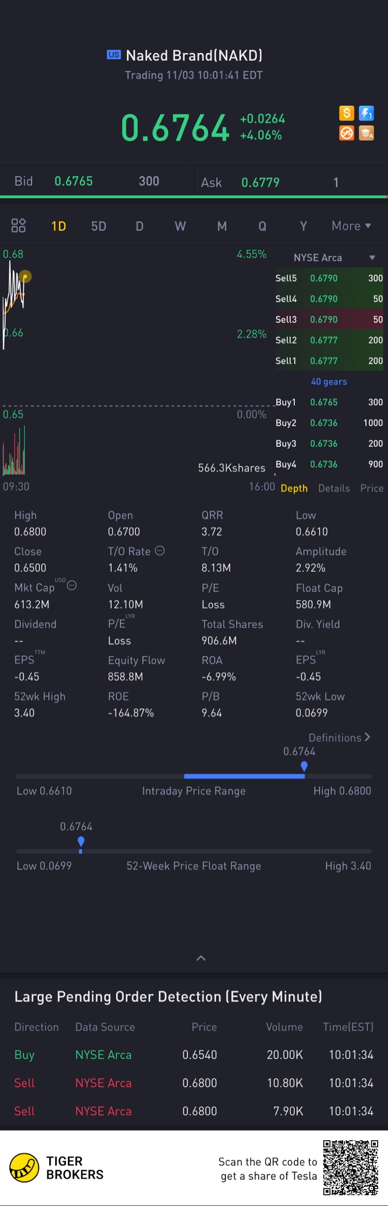Select the Buy1 0.6765 order row
This screenshot has height=1206, width=388.
pos(329,402)
